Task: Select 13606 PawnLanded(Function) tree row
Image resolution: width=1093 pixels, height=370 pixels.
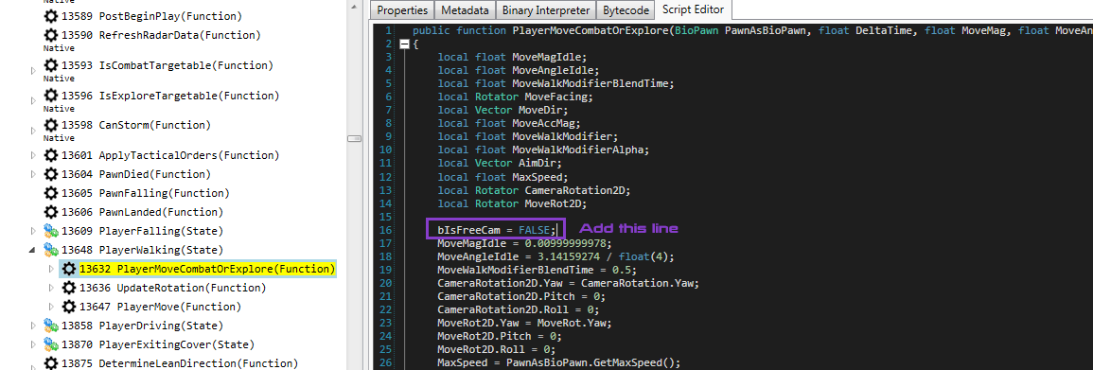Action: [x=142, y=212]
